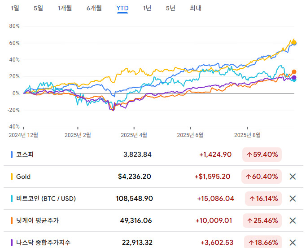Click the 비트코인 (BTC / USD) name
The height and width of the screenshot is (248, 306).
point(46,199)
